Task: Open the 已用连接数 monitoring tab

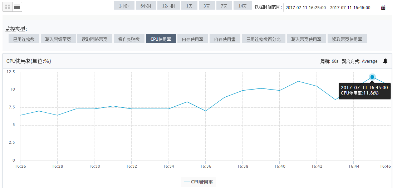Action: coord(24,39)
